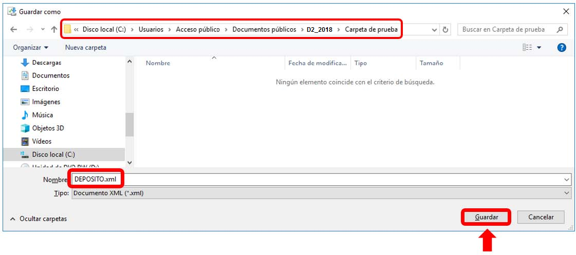This screenshot has width=576, height=255.
Task: Sort by the Nombre column header
Action: tap(158, 63)
